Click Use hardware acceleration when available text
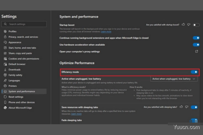203x135 pixels. coord(82,45)
